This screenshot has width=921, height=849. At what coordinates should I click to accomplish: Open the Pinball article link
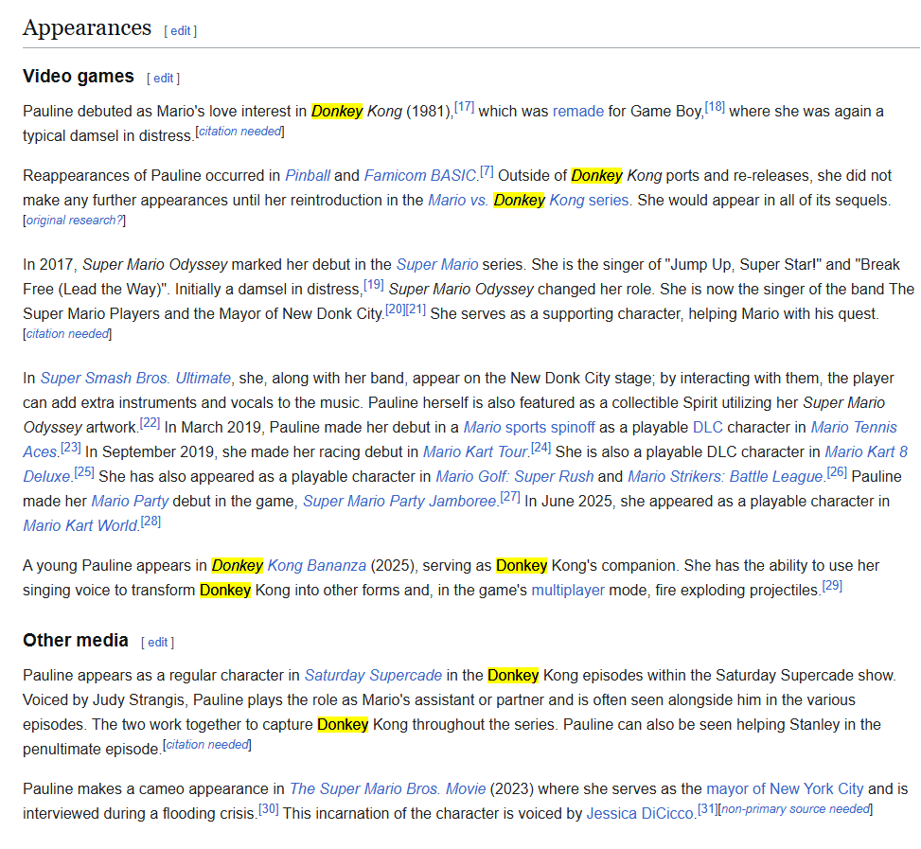308,175
